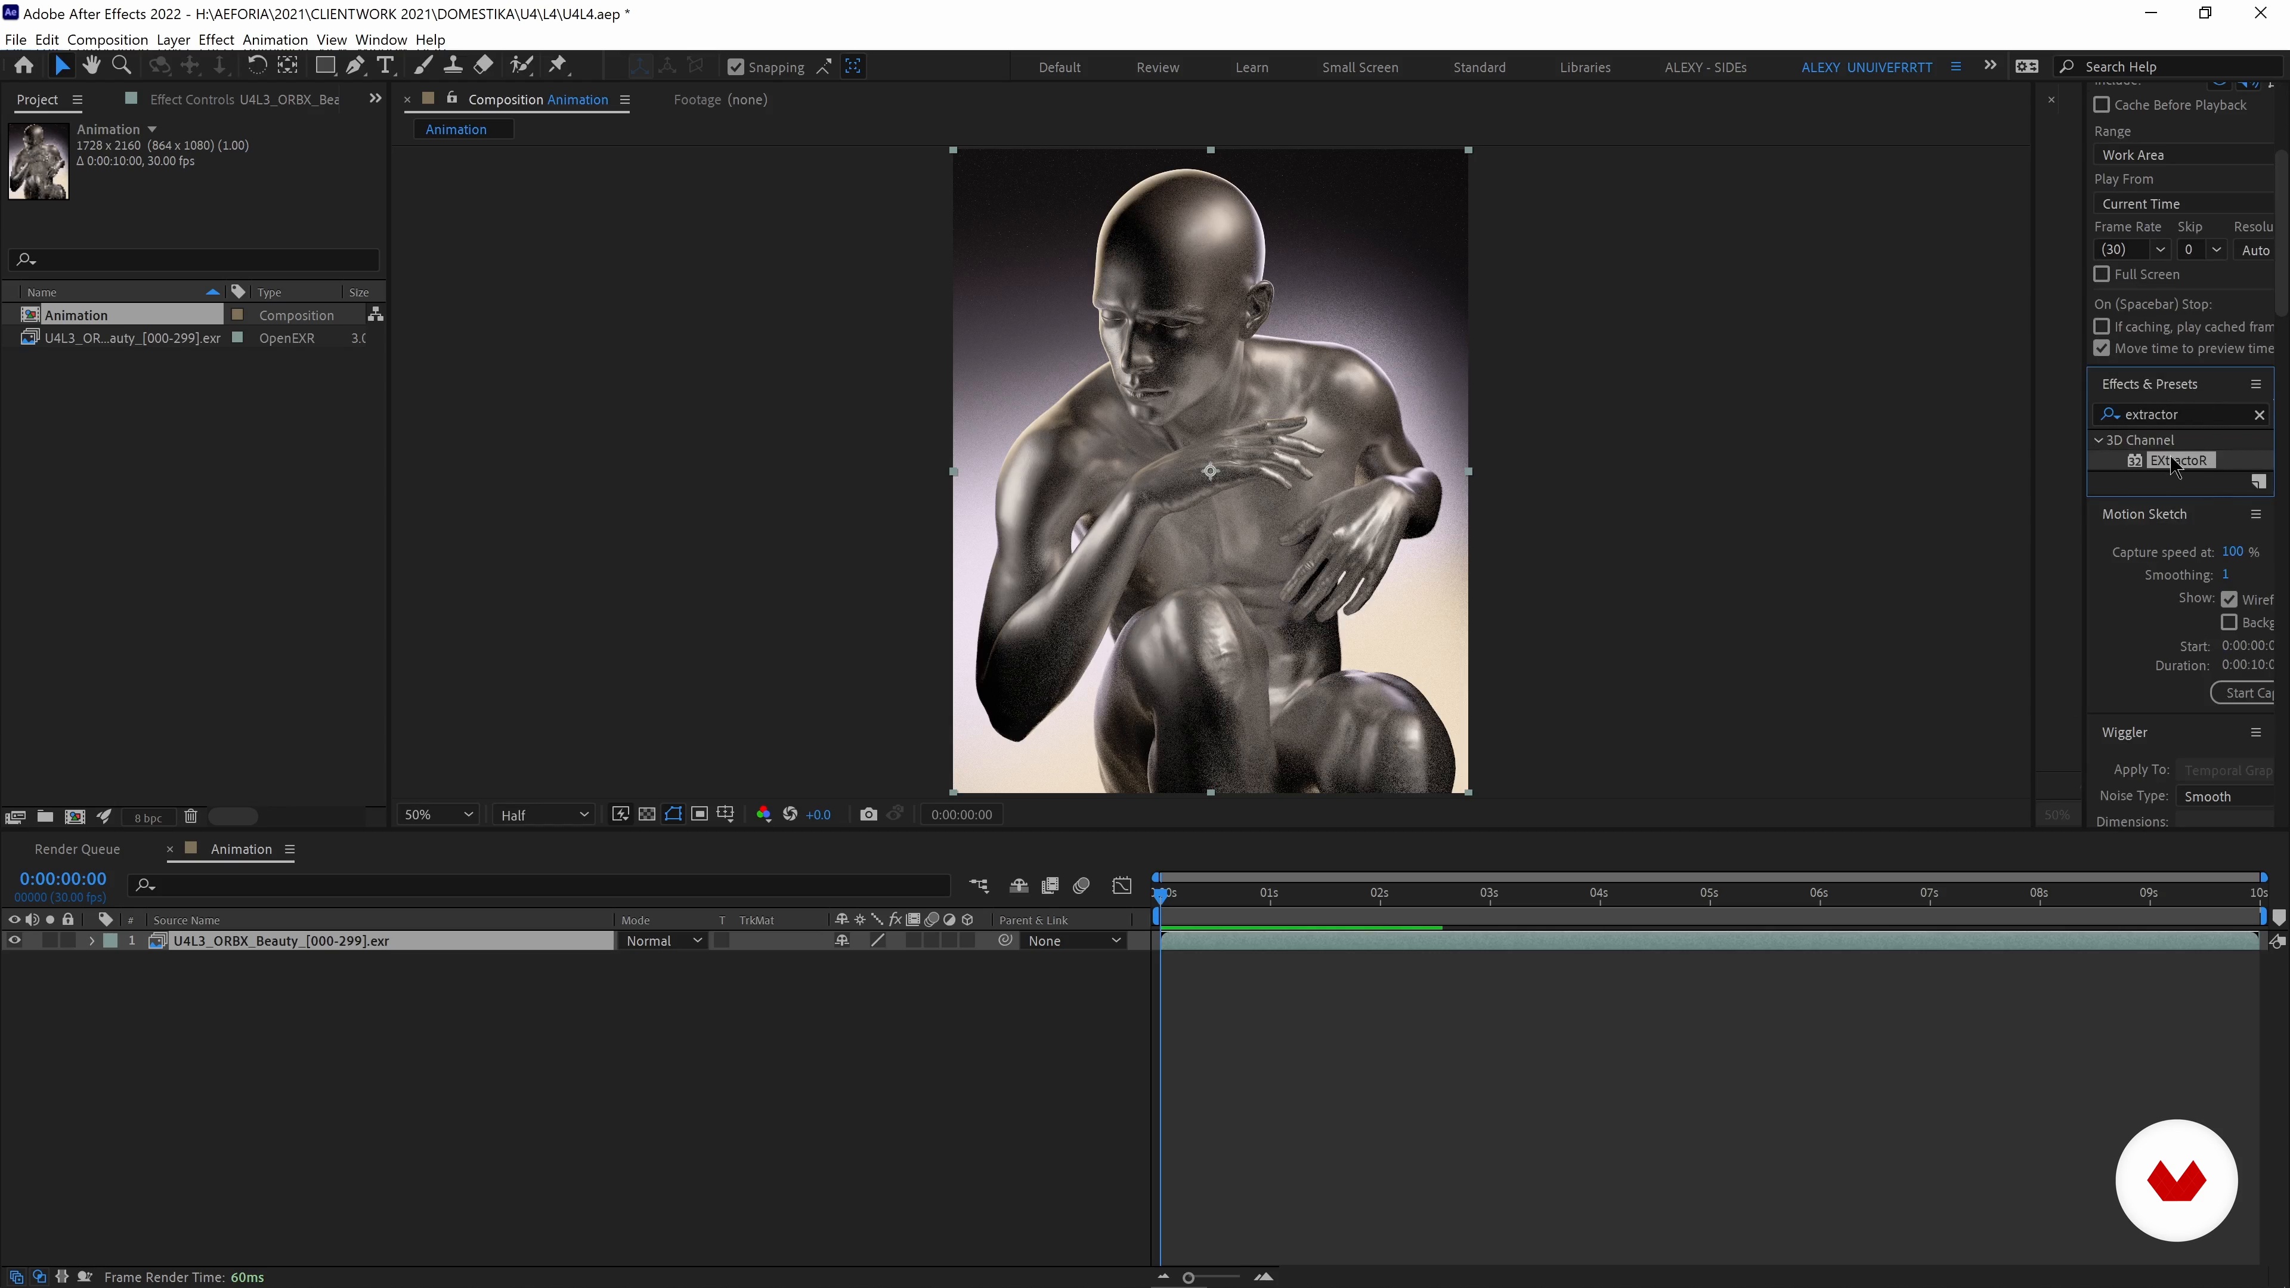Enable Cache Before Playback checkbox
The image size is (2290, 1288).
(2102, 105)
